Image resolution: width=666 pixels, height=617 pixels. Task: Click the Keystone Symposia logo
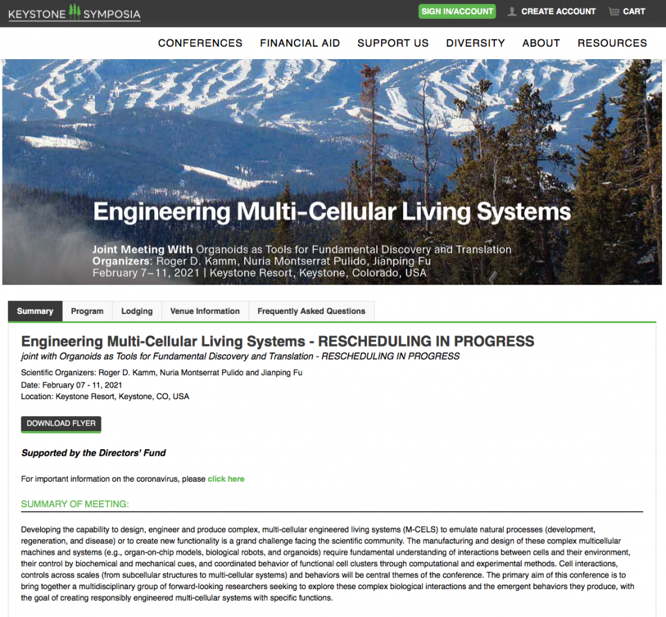tap(74, 13)
